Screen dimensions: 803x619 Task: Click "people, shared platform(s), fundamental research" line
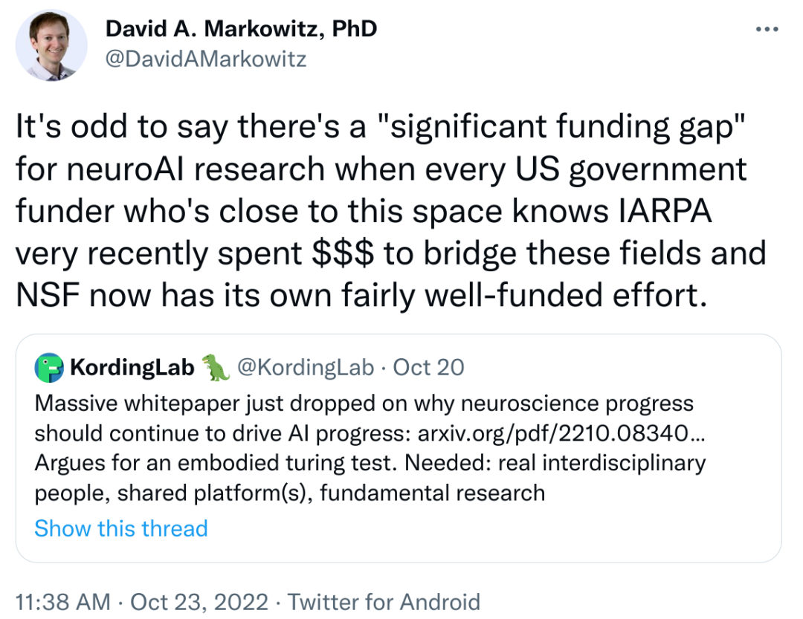point(290,492)
